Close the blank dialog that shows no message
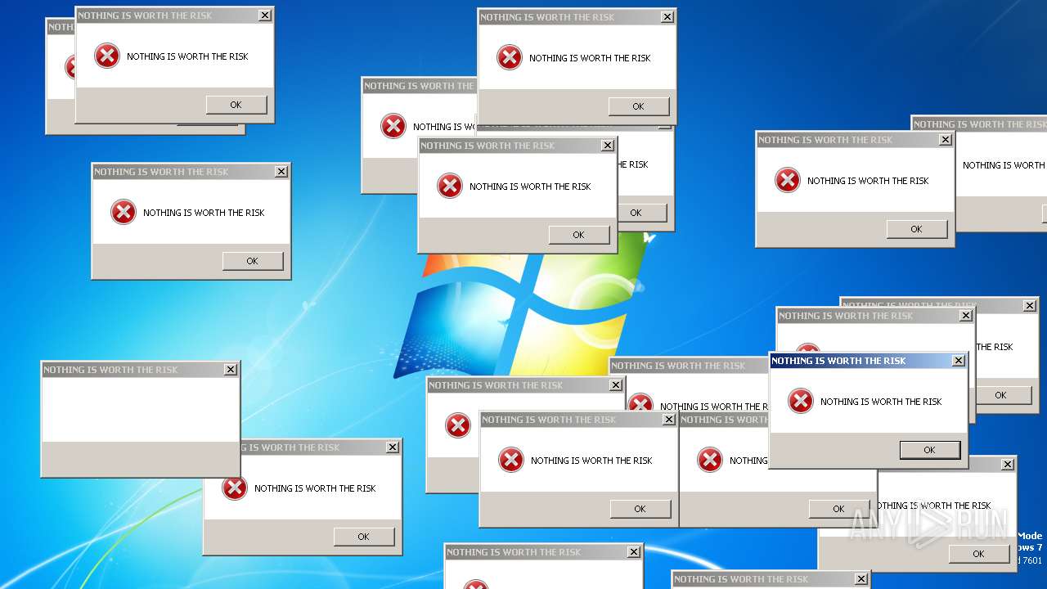1047x589 pixels. pos(231,370)
